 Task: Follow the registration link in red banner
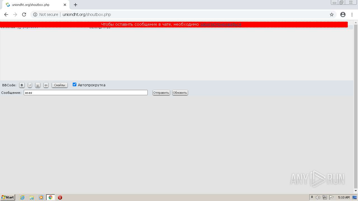221,24
